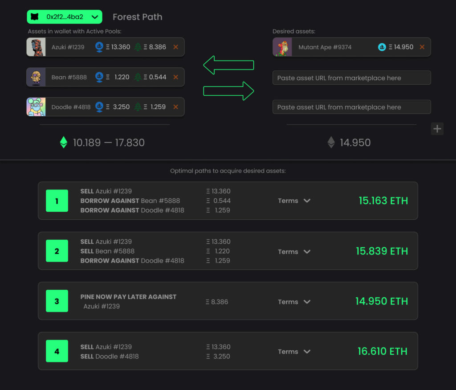
Task: Click the OpenSea icon in Doodle row
Action: click(99, 107)
